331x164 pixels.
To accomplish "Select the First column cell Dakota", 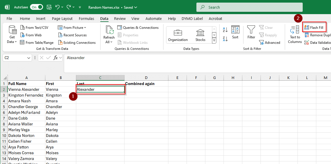I will [x=61, y=135].
